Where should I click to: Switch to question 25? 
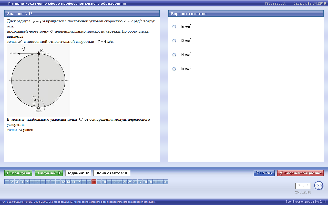[130, 182]
